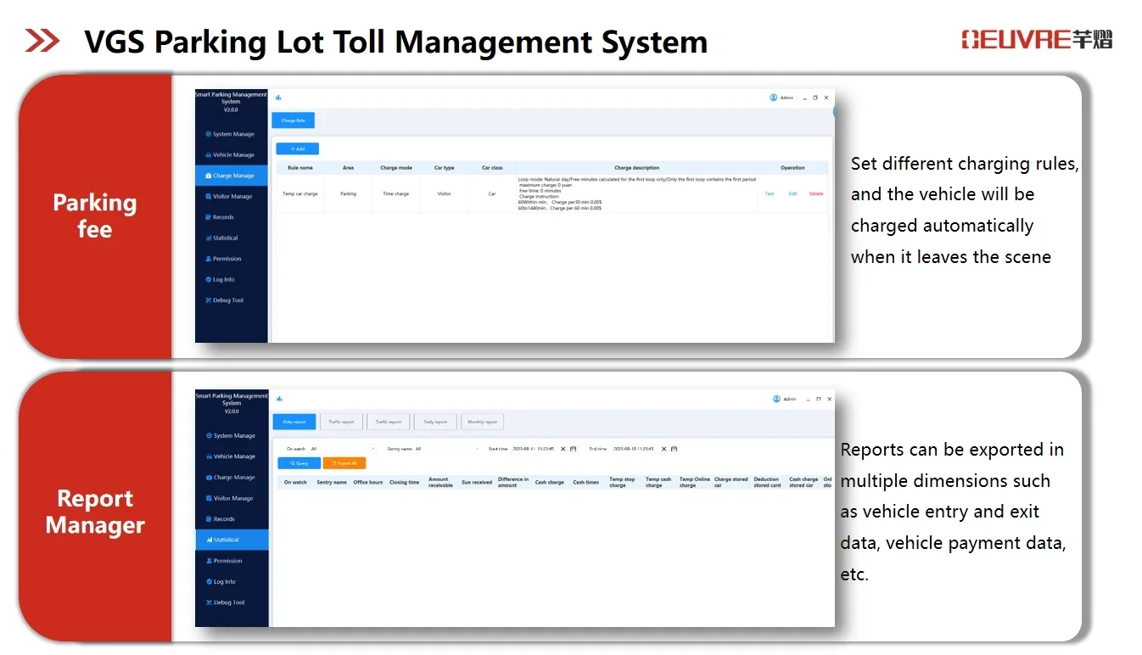The width and height of the screenshot is (1142, 655).
Task: Open the Start time calendar icon
Action: pos(574,449)
